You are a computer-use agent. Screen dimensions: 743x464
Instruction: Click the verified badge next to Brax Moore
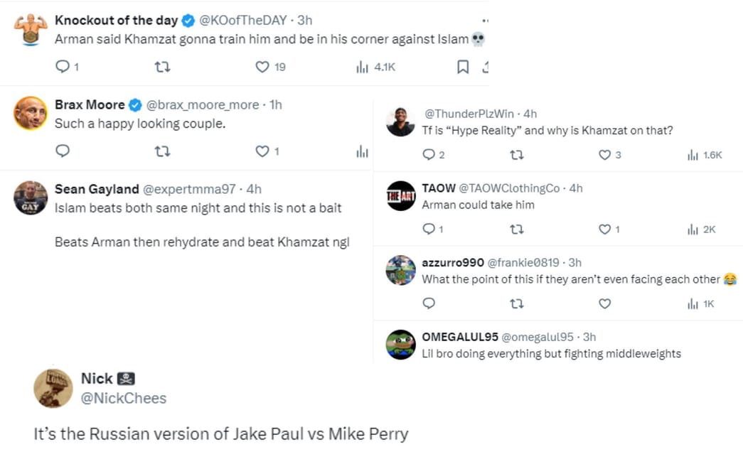(135, 104)
